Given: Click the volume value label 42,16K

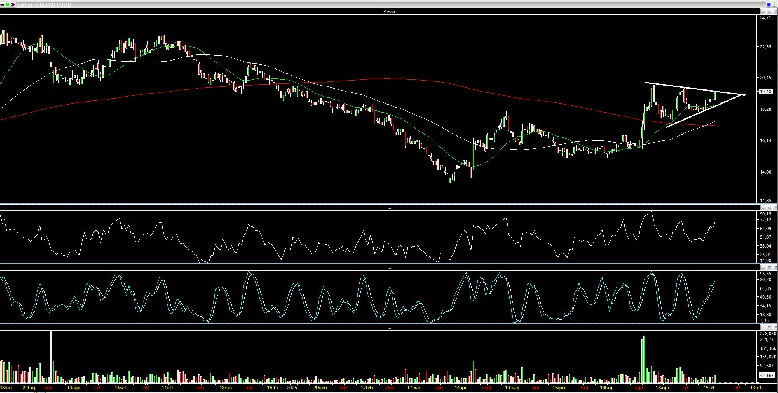Looking at the screenshot, I should point(766,375).
